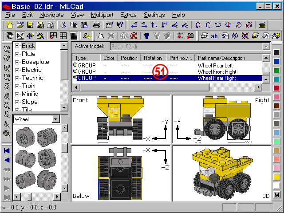
Task: Open the Multipart menu
Action: pos(102,15)
